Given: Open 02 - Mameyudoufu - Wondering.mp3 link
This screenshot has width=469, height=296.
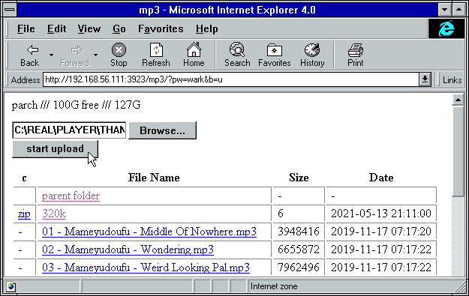Looking at the screenshot, I should point(128,250).
